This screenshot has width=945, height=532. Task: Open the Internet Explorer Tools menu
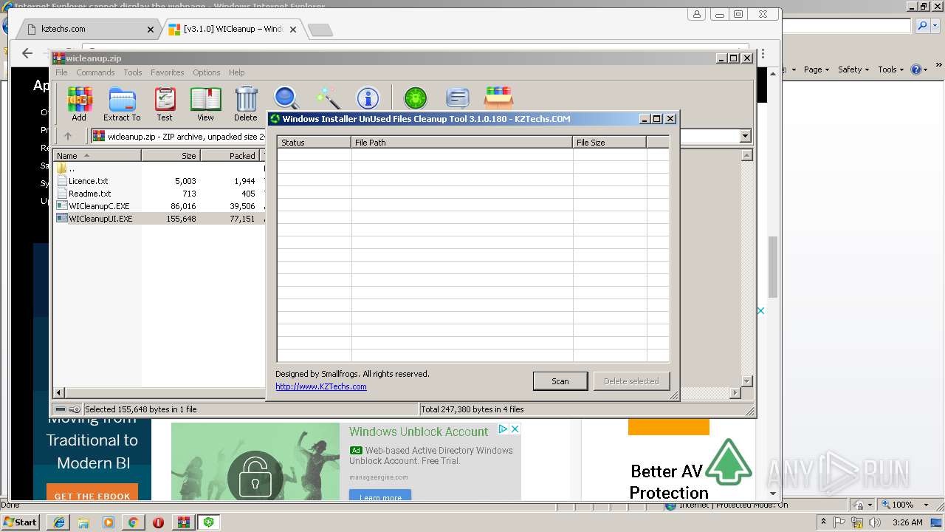(x=890, y=69)
